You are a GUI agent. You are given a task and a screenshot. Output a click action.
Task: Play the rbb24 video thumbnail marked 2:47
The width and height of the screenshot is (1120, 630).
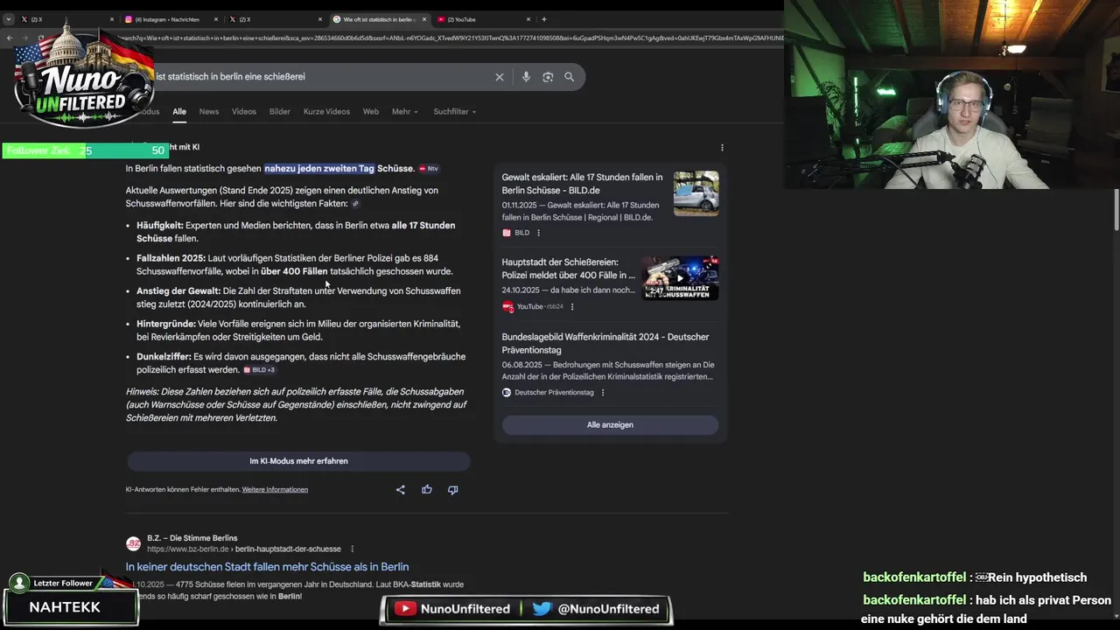click(x=680, y=278)
